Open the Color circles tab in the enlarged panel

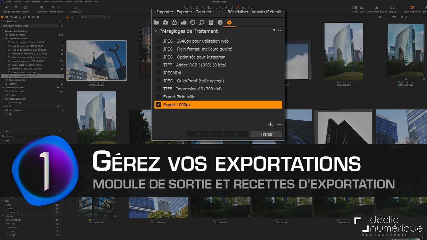[x=174, y=22]
